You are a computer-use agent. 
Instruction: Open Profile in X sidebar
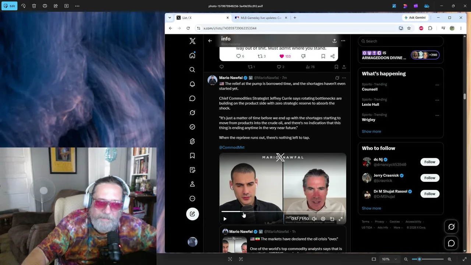pos(192,184)
